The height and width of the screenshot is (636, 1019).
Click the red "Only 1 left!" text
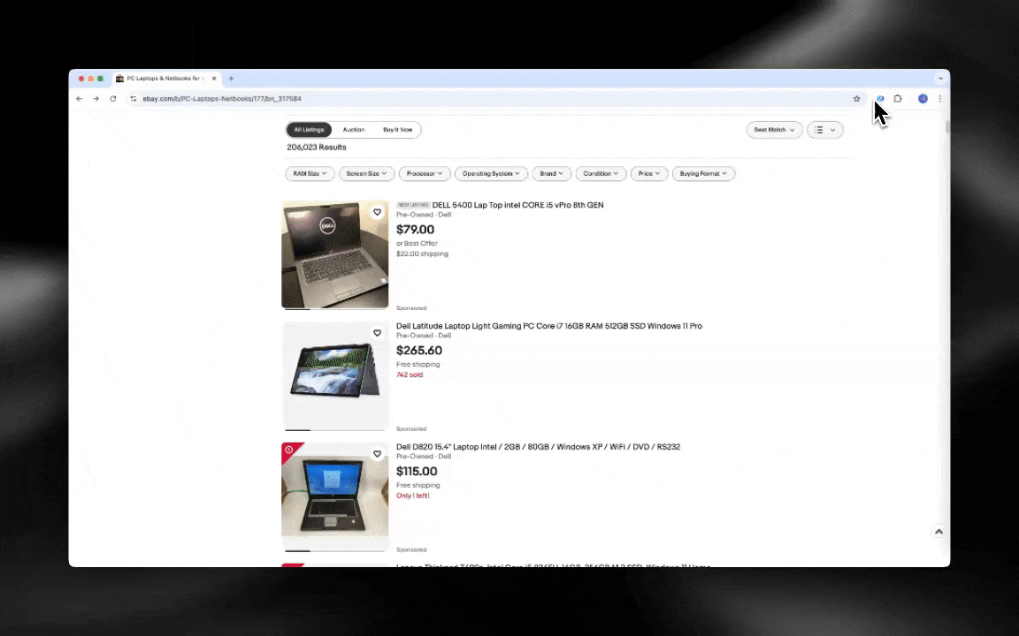(x=413, y=496)
